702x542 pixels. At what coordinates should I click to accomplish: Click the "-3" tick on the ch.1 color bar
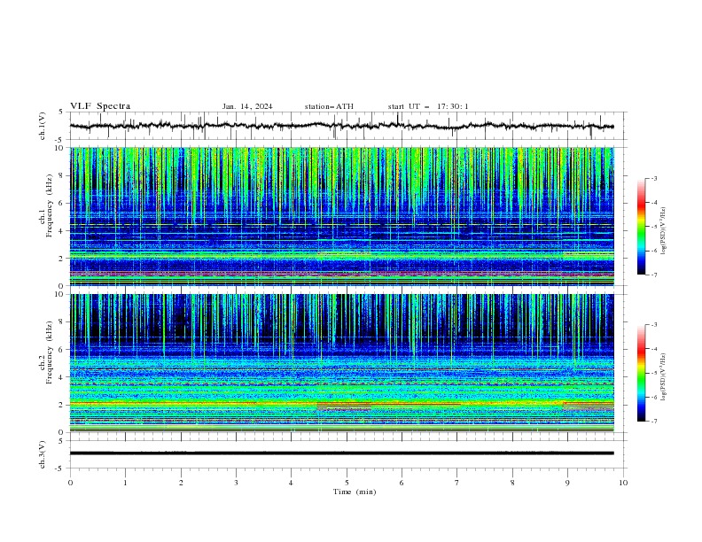pos(654,178)
